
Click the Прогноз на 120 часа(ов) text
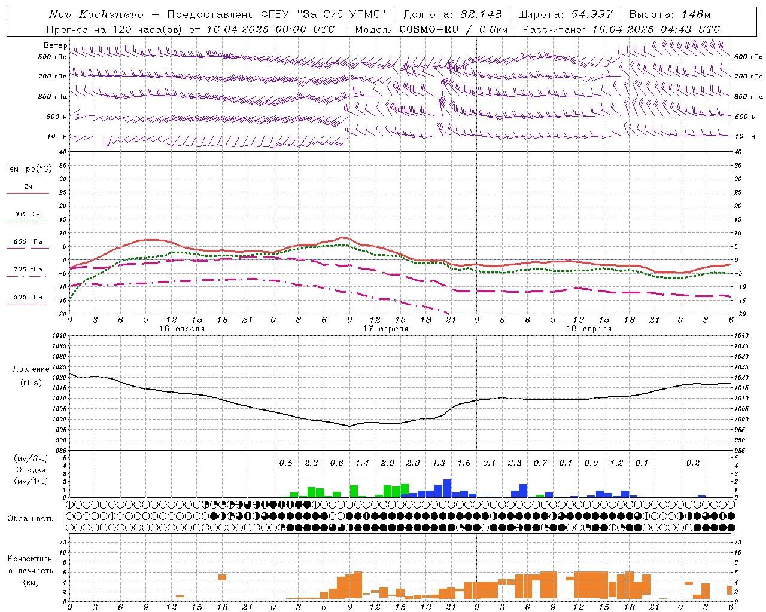(115, 29)
